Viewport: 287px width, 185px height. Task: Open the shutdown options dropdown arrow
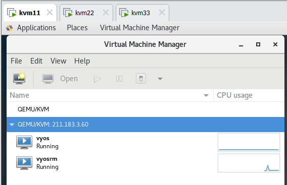tap(160, 79)
